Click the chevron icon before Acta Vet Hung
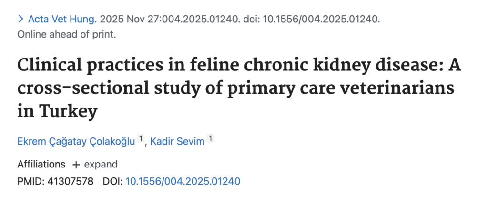Screen dimensions: 488x206 [20, 20]
